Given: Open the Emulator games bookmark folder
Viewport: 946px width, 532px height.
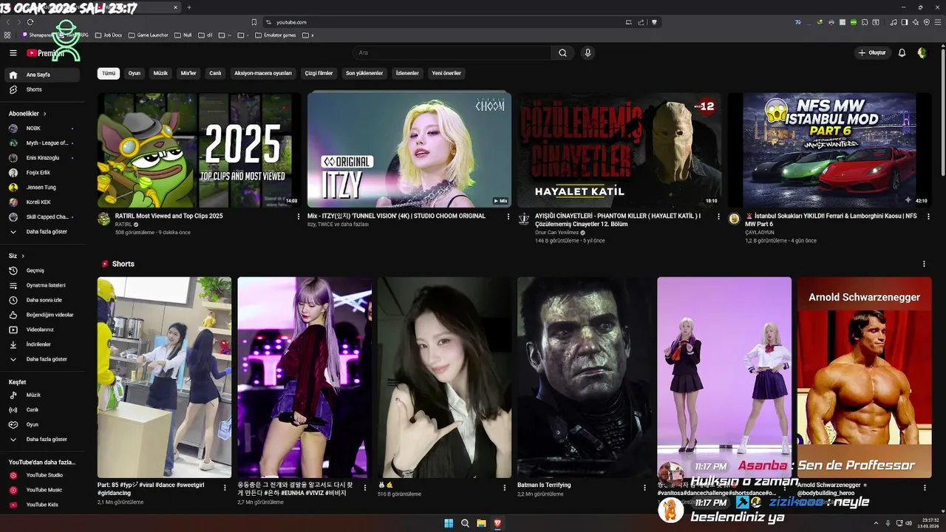Looking at the screenshot, I should [275, 35].
